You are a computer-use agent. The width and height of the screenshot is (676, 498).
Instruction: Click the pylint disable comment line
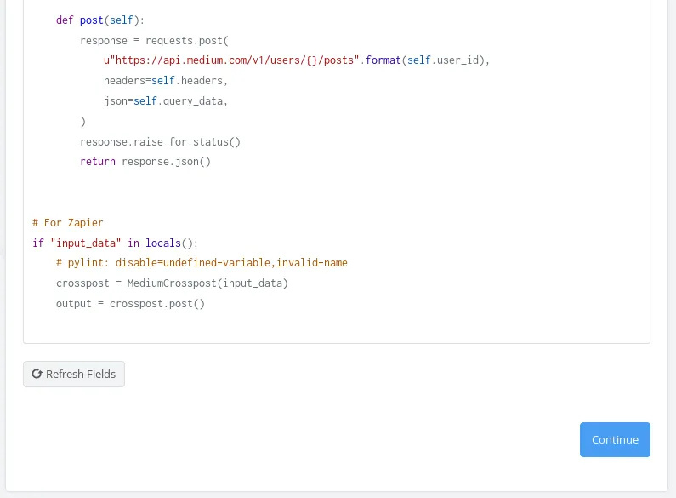202,263
